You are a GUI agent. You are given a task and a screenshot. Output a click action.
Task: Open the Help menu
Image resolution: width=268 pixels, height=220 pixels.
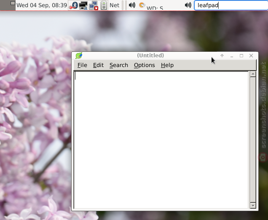[x=167, y=65]
